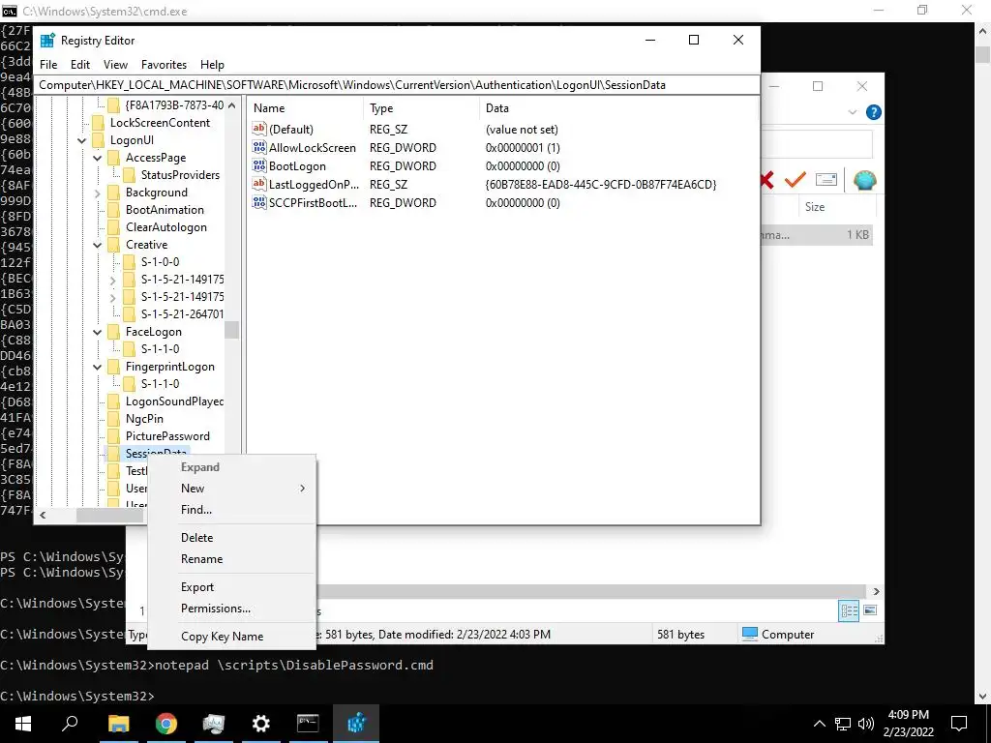Screen dimensions: 991x743
Task: Click the LockScreenContent folder icon
Action: tap(98, 123)
